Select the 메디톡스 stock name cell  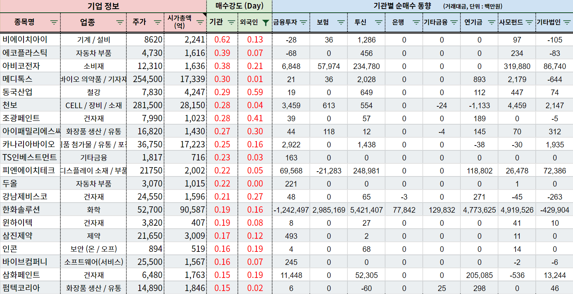tap(30, 79)
